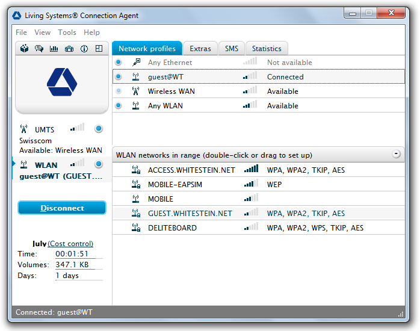Click the UMTS signal strength bars
The width and height of the screenshot is (420, 331).
pos(78,127)
